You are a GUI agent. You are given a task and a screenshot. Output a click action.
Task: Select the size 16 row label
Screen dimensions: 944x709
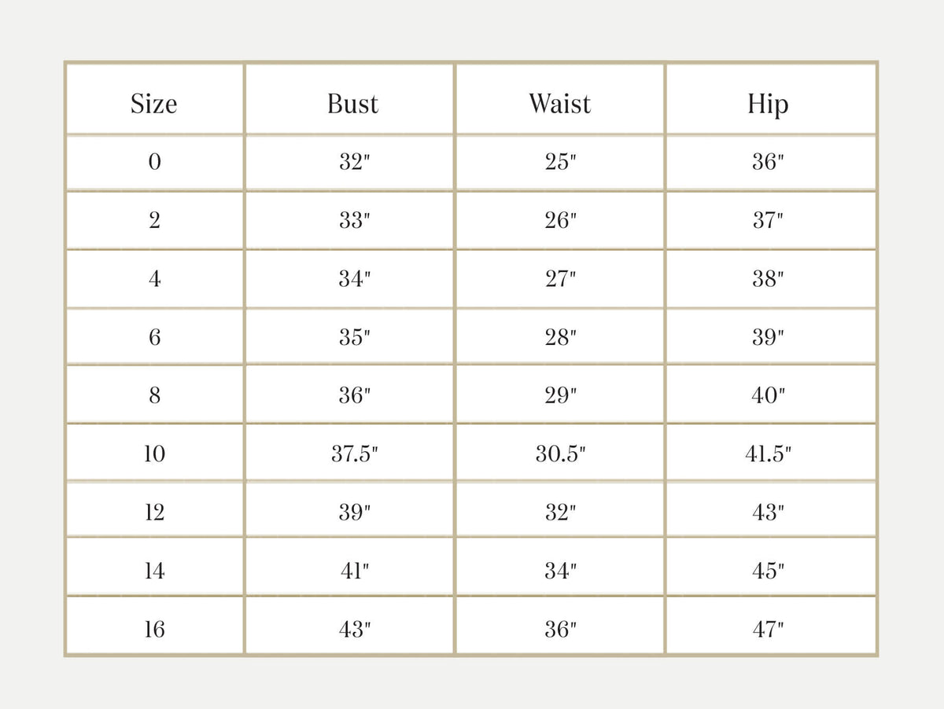154,629
